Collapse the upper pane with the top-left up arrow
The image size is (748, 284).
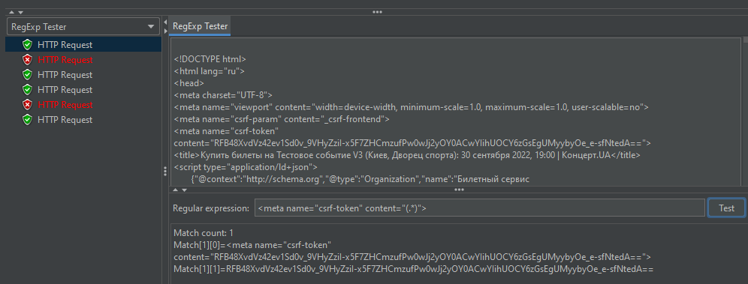pos(11,13)
